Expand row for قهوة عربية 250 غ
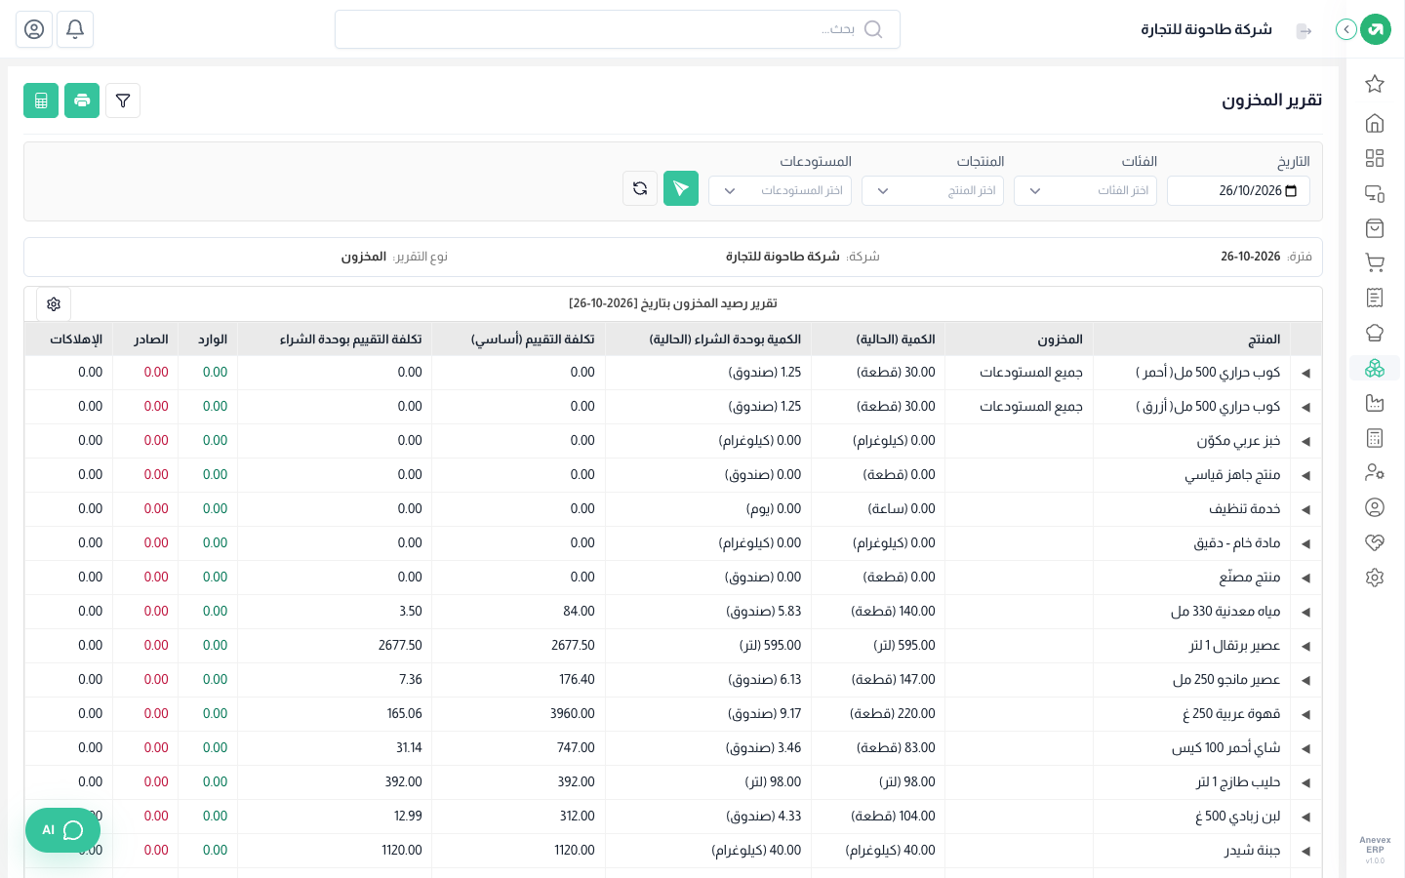This screenshot has width=1405, height=878. [x=1305, y=715]
